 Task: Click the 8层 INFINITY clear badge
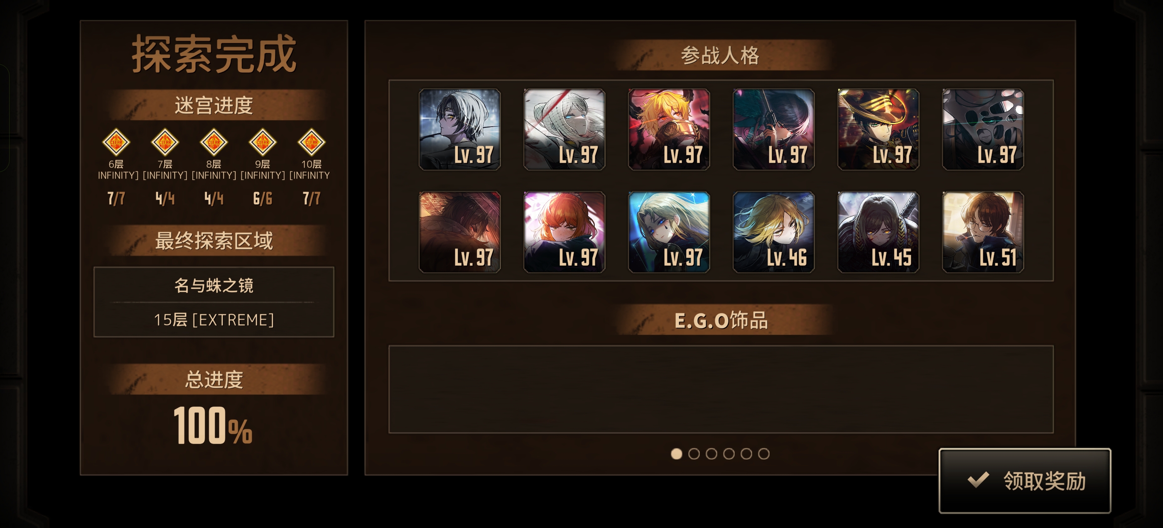[x=213, y=142]
